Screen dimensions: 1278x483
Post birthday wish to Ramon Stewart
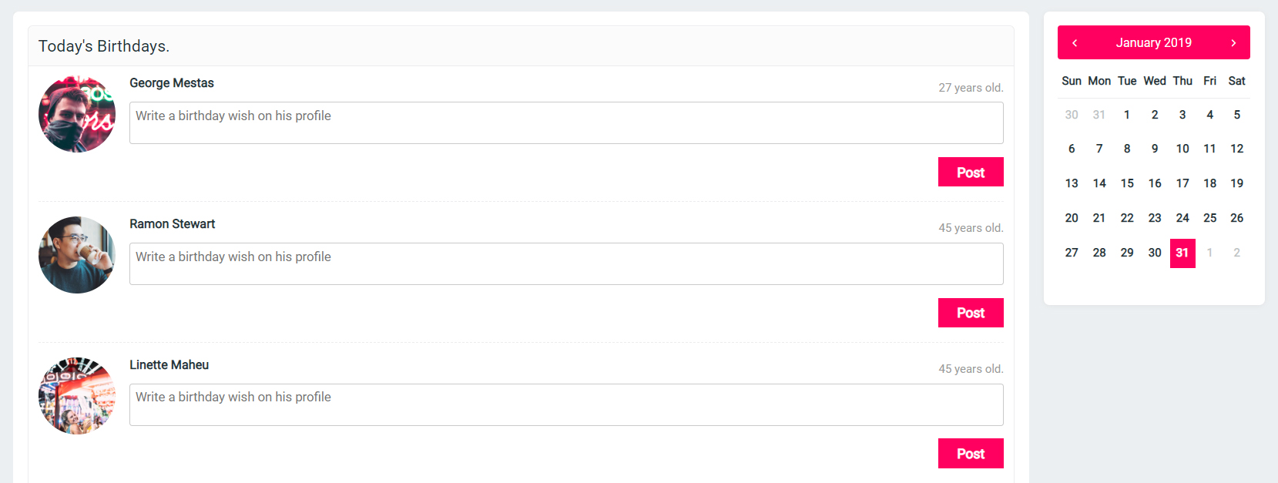[970, 313]
